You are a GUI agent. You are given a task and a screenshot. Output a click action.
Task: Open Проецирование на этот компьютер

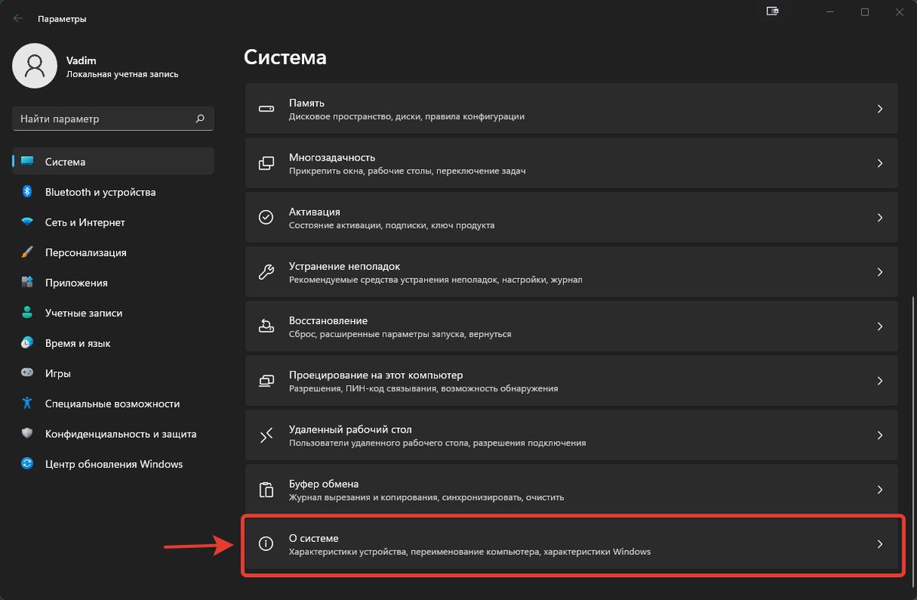pyautogui.click(x=571, y=381)
